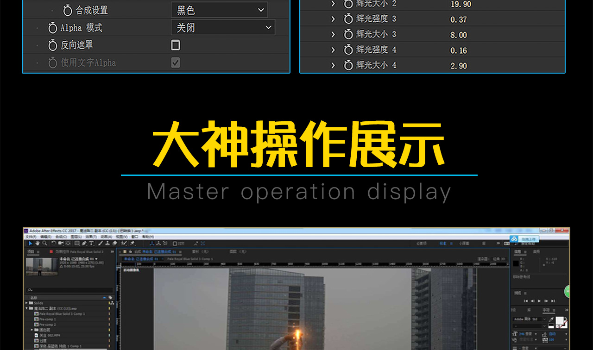The image size is (593, 350).
Task: Expand the 辉光大小 3 property
Action: pos(333,34)
